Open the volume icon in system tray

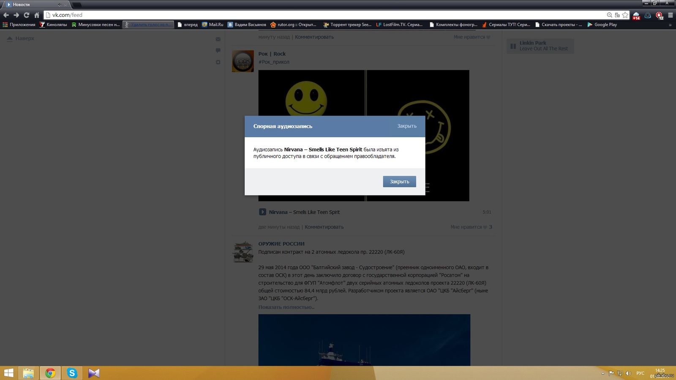click(x=628, y=373)
